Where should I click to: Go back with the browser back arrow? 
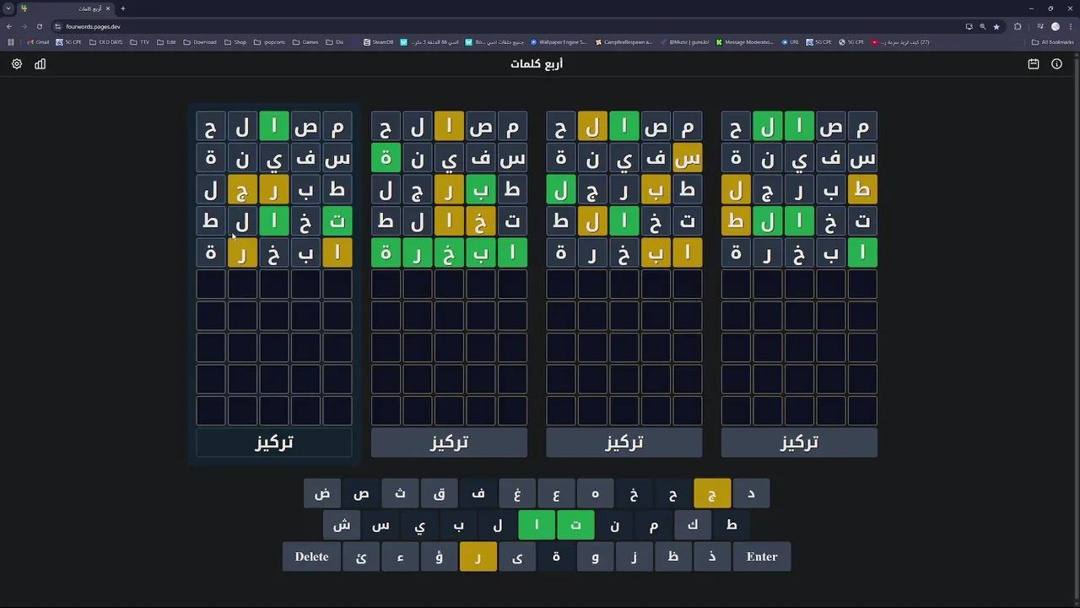coord(9,26)
